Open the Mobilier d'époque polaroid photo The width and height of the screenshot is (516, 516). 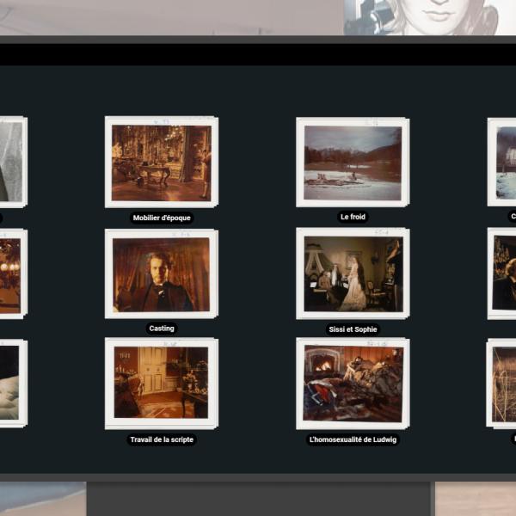[161, 162]
